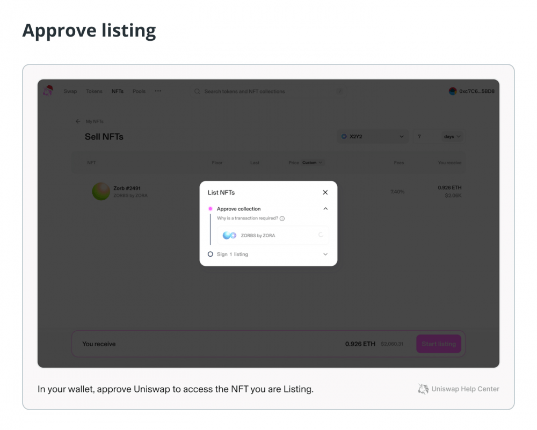
Task: Switch to the Swap tab
Action: (x=70, y=91)
